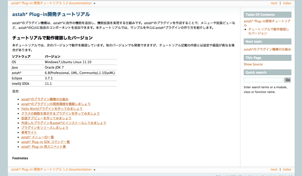This screenshot has height=176, width=302.
Task: Click the 'This Page' sidebar header
Action: 267,58
